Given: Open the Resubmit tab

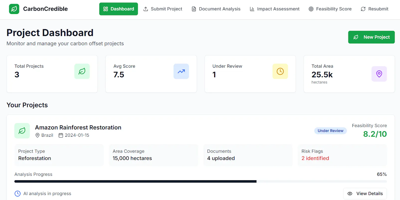Looking at the screenshot, I should (x=374, y=9).
